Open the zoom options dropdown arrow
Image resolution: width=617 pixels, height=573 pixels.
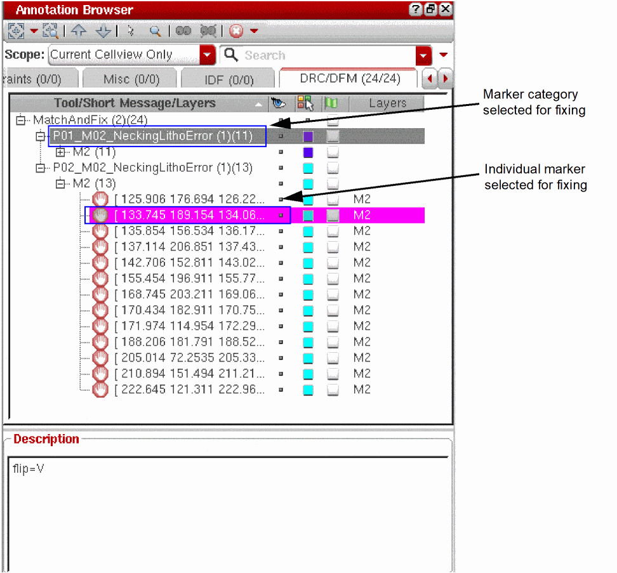tap(34, 30)
